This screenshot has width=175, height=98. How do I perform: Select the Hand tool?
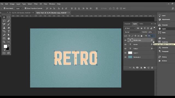click(x=8, y=38)
